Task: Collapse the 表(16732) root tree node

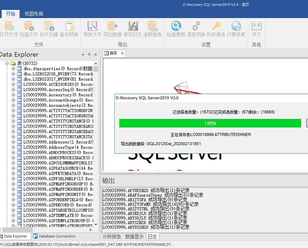Action: tap(7, 63)
